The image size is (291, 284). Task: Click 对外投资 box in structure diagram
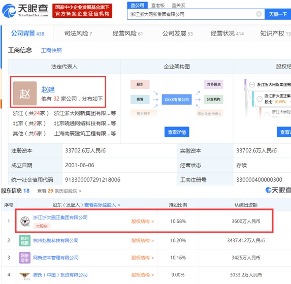[214, 84]
